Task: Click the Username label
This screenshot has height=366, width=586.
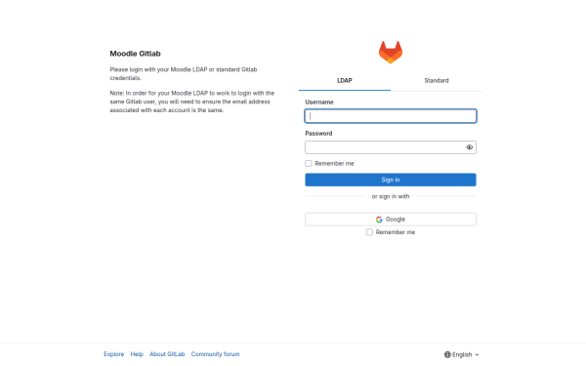Action: [x=319, y=102]
